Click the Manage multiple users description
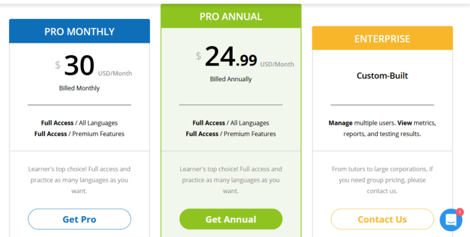Viewport: 470px width, 237px height. pyautogui.click(x=382, y=129)
